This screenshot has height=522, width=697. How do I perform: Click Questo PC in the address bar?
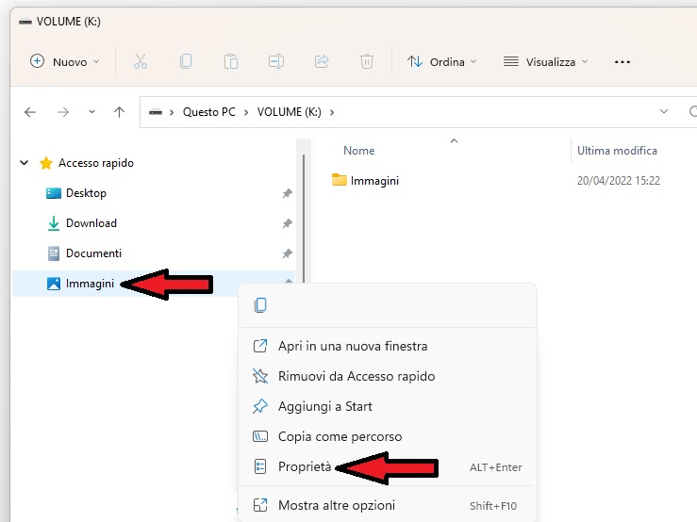pyautogui.click(x=209, y=112)
